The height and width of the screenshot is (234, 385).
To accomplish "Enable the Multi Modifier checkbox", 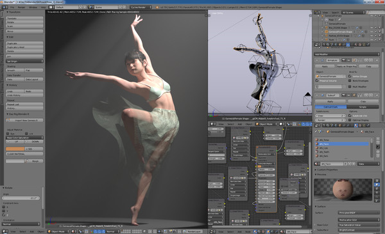I will pyautogui.click(x=350, y=86).
